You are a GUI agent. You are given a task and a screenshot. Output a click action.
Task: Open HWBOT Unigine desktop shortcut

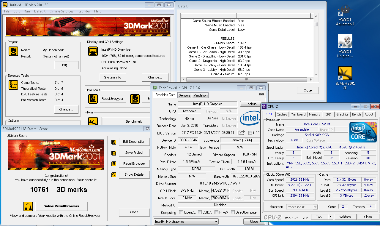(x=345, y=46)
